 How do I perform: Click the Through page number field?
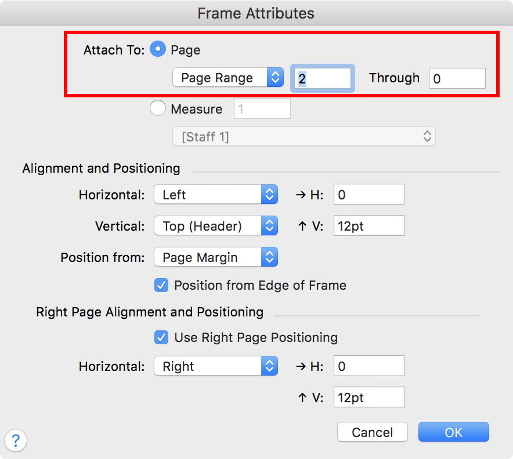point(457,78)
